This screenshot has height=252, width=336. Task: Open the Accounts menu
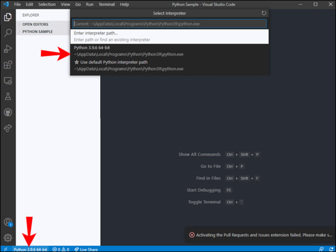coord(8,221)
